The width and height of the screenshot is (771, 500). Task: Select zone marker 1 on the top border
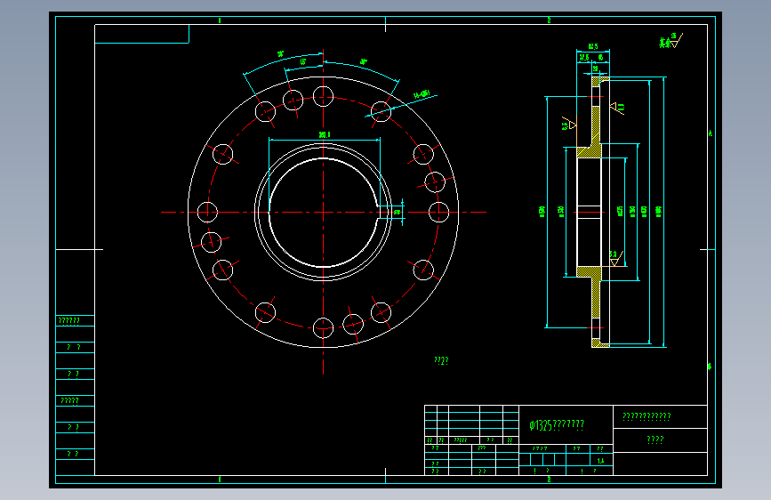[220, 20]
